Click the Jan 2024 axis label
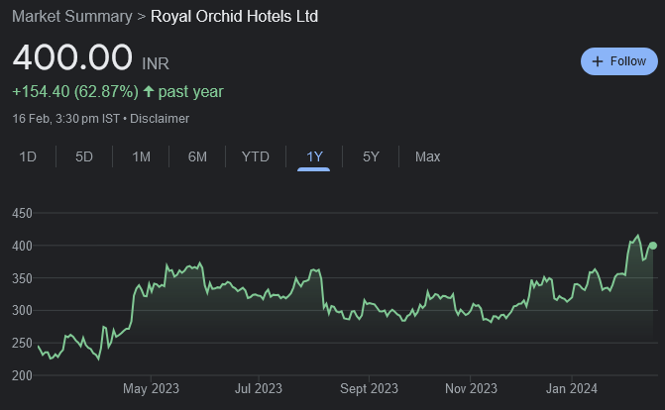Viewport: 665px width, 410px height. tap(572, 389)
